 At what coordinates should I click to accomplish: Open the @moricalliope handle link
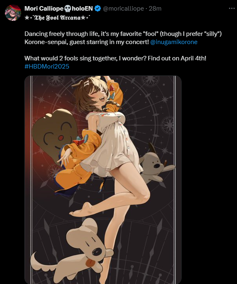(123, 9)
